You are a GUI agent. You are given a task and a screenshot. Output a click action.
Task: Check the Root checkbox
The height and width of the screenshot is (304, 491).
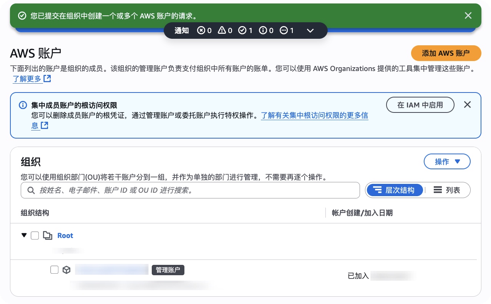(x=35, y=236)
